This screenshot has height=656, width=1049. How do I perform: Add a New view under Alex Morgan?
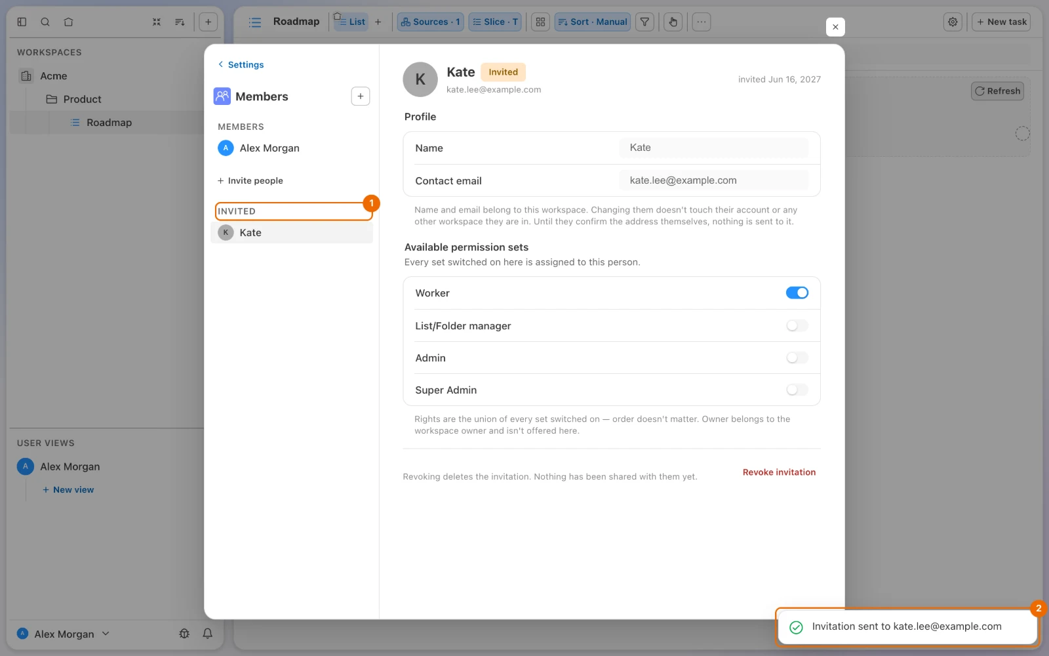[68, 490]
